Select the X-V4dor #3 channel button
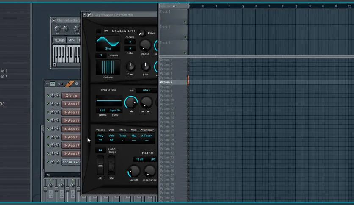354x205 pixels. 71,112
